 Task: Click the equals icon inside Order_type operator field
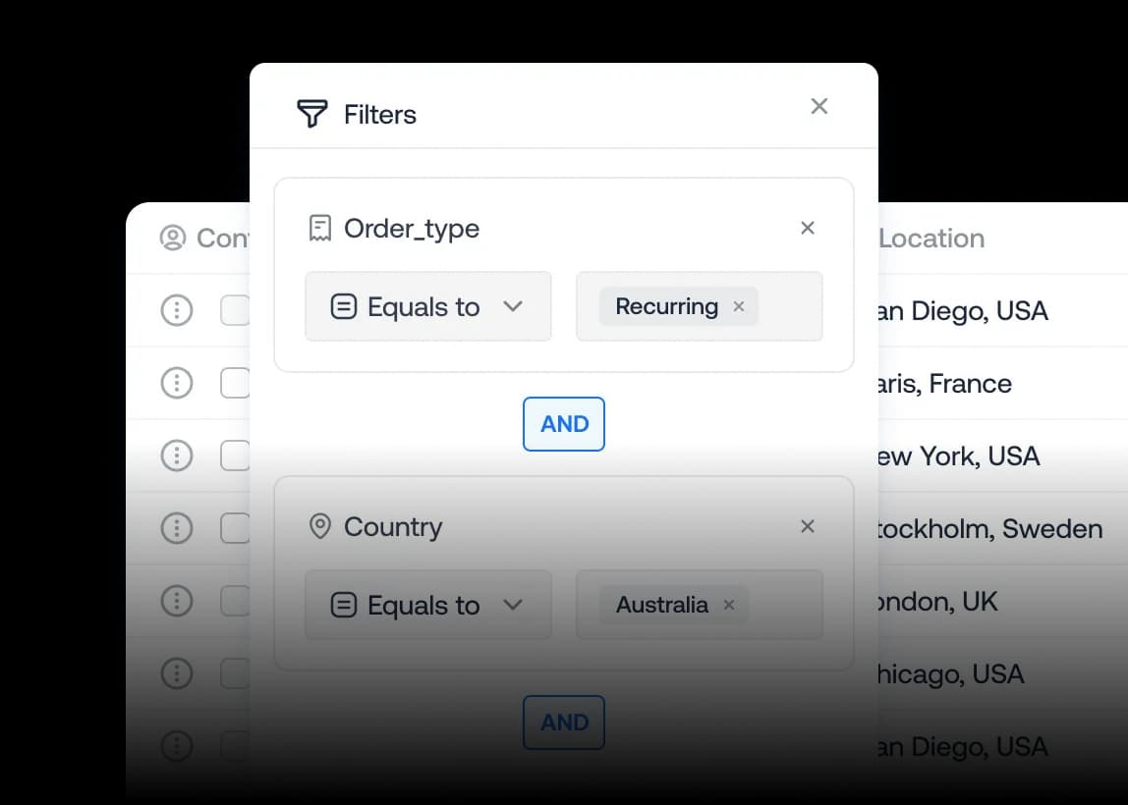342,306
